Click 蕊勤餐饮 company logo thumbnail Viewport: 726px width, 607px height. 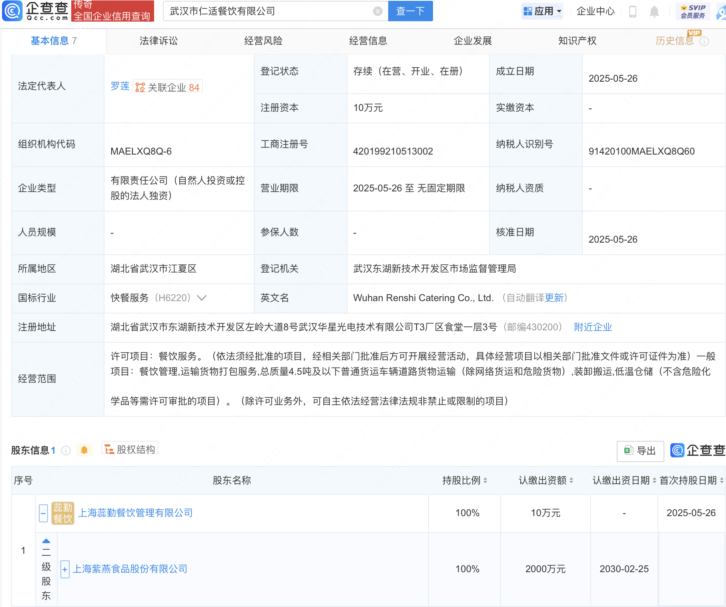click(63, 513)
